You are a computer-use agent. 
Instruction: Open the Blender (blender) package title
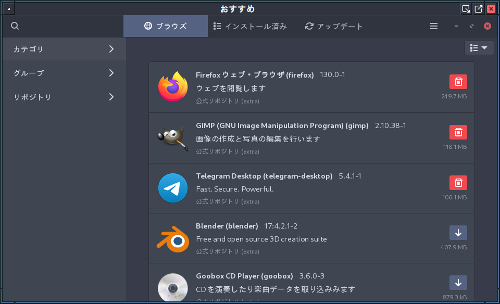click(227, 226)
